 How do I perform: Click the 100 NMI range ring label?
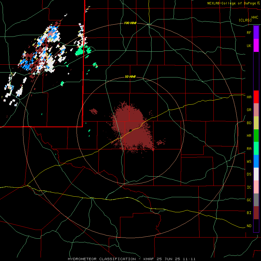point(130,23)
